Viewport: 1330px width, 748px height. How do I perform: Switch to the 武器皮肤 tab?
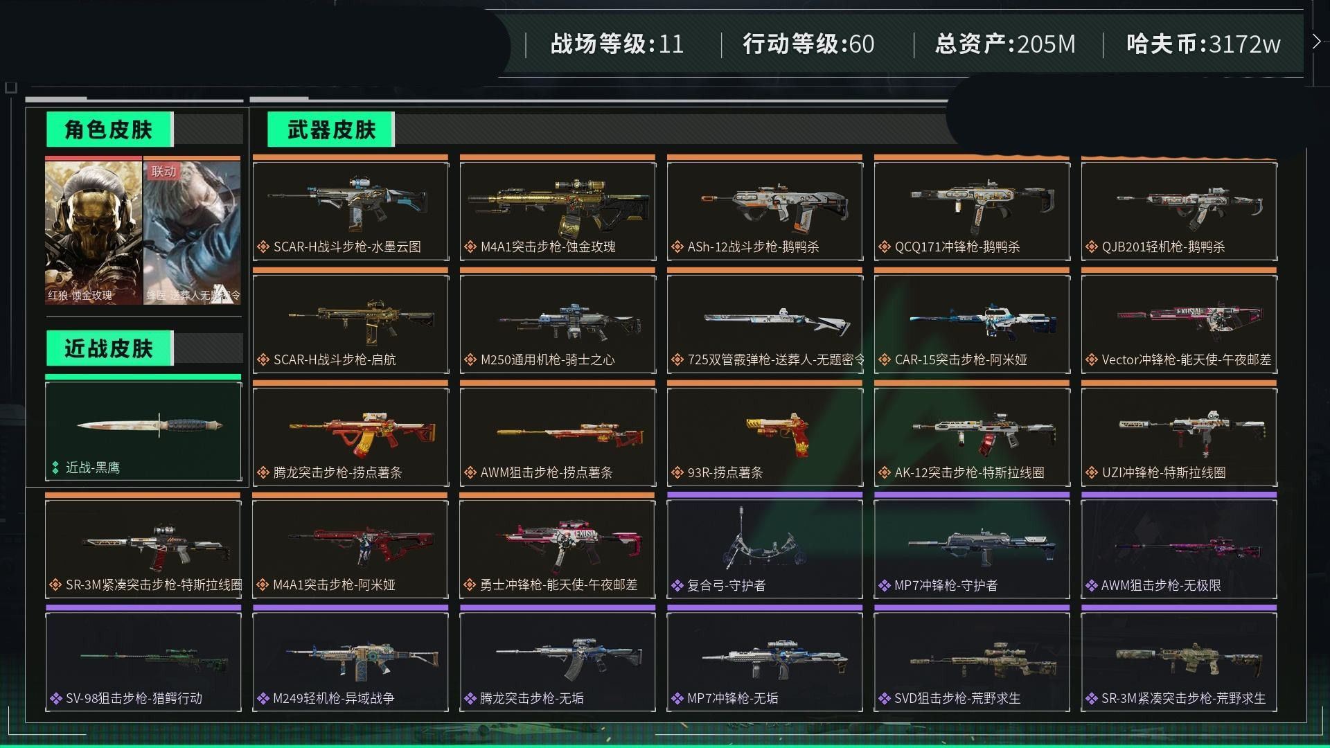tap(331, 130)
